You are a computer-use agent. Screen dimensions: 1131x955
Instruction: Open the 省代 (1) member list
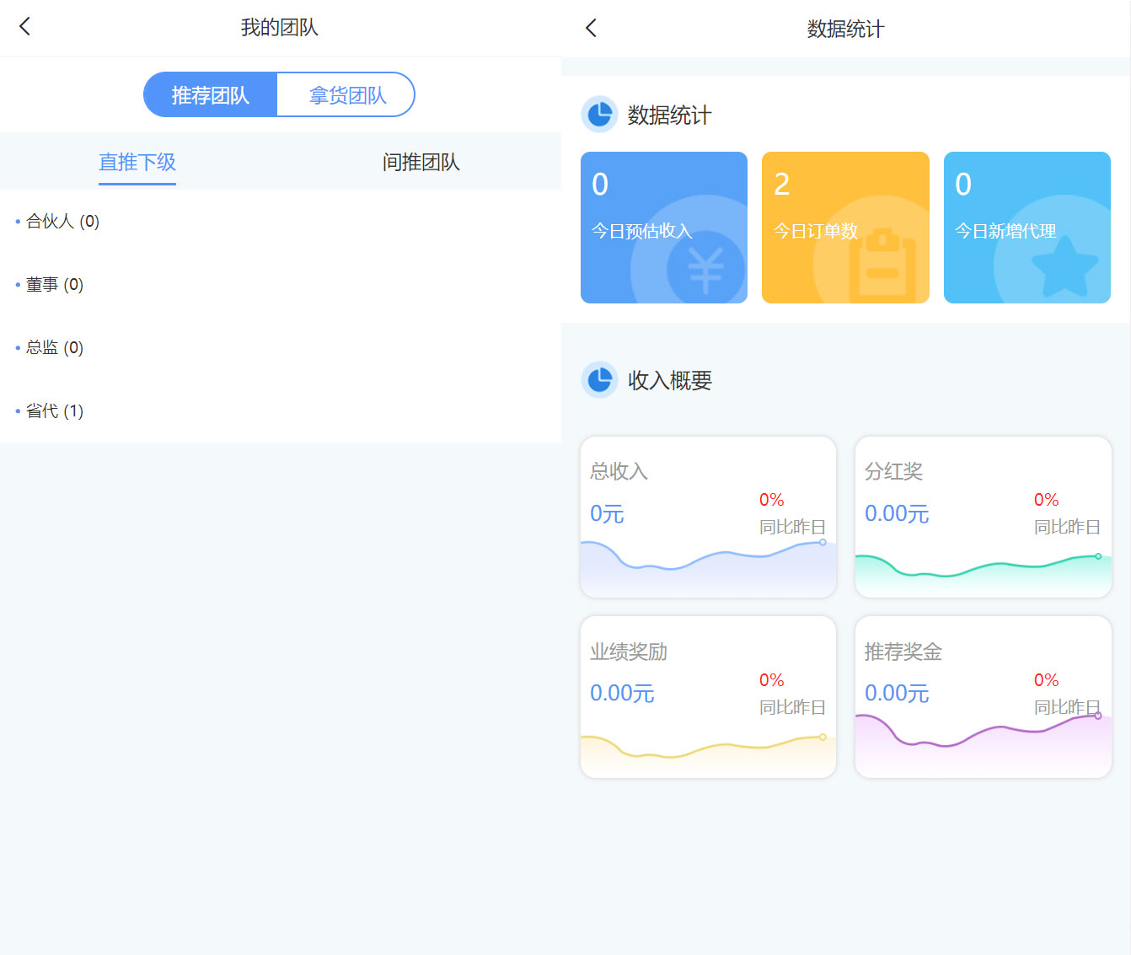(55, 411)
